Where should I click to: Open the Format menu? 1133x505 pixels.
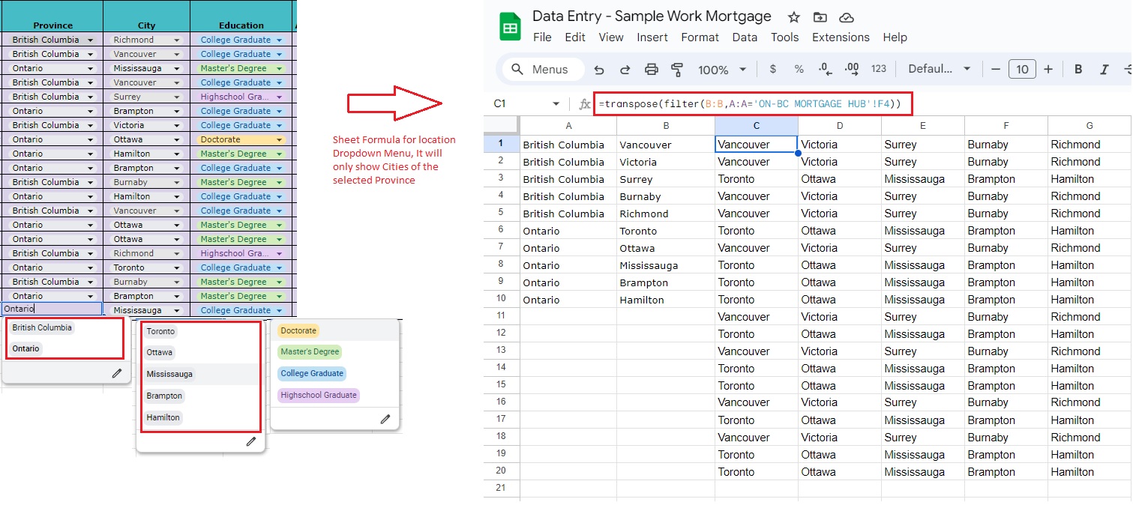tap(700, 37)
